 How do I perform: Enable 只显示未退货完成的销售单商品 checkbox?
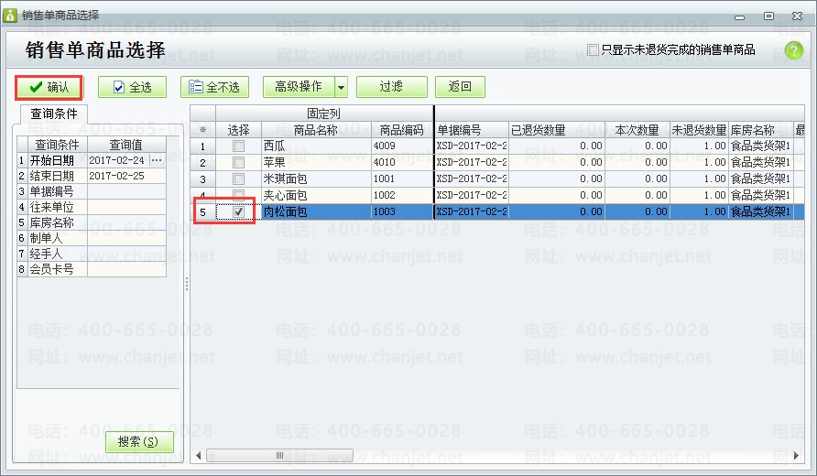[x=593, y=49]
